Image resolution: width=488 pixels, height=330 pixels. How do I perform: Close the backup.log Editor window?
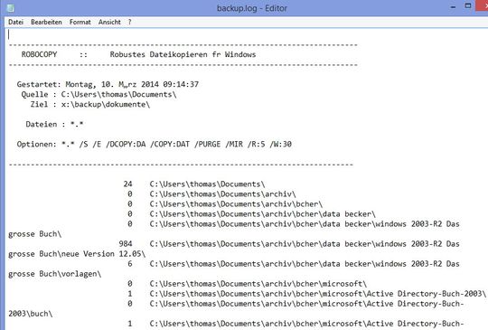(482, 5)
